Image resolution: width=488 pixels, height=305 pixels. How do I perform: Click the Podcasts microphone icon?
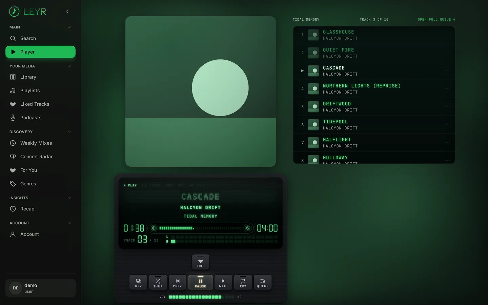13,118
